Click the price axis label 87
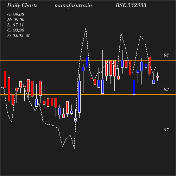 [x=166, y=130]
